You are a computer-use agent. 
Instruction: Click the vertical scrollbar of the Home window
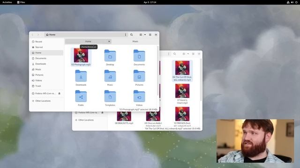158,70
